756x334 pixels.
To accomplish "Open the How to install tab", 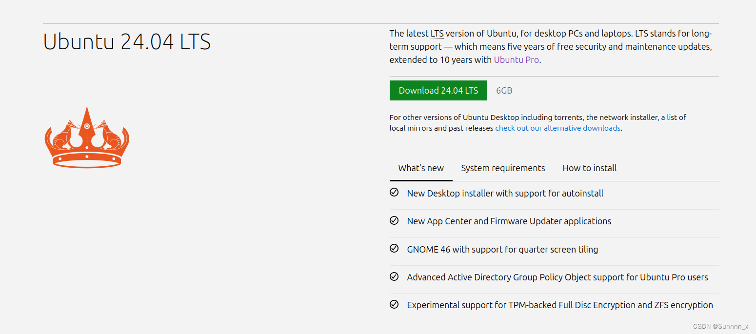I will pos(589,168).
